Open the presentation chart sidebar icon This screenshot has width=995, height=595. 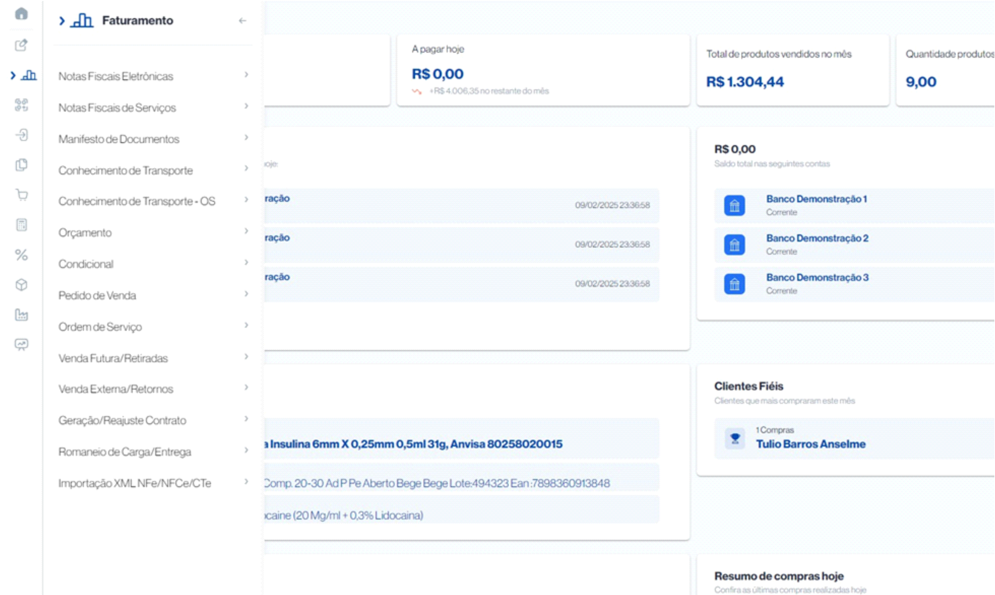[21, 344]
